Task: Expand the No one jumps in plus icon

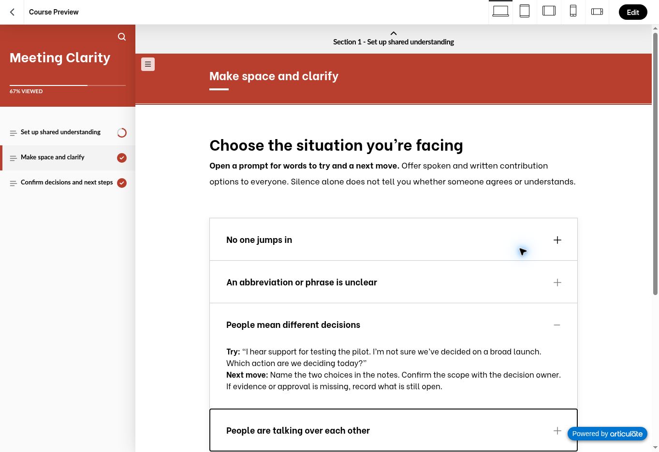Action: 557,240
